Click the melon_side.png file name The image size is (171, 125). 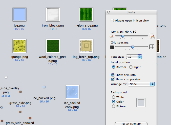[86, 26]
